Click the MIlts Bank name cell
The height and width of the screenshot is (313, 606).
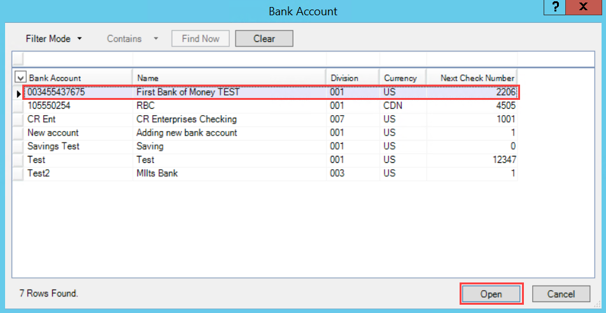tap(230, 173)
